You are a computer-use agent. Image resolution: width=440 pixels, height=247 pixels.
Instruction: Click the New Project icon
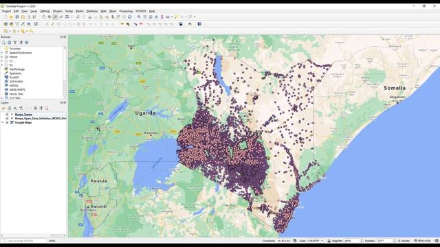pyautogui.click(x=5, y=17)
